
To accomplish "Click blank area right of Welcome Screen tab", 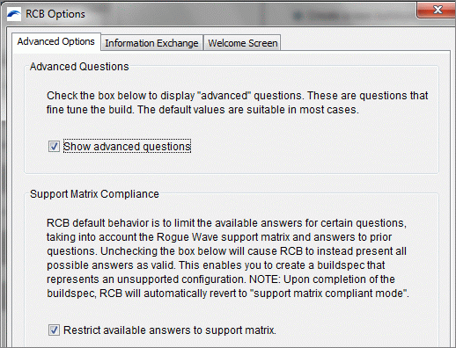I will click(364, 42).
